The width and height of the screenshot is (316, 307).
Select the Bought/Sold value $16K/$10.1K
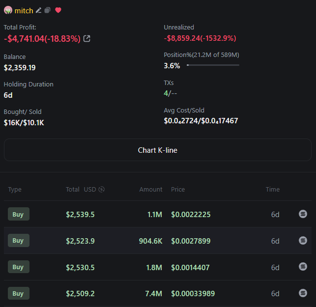tap(24, 123)
